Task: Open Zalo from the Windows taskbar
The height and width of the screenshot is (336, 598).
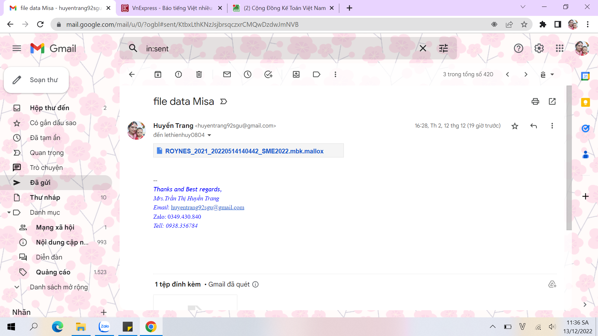Action: [104, 327]
